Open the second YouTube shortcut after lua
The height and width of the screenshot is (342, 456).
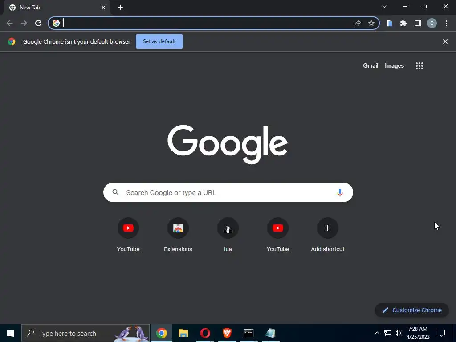(278, 235)
